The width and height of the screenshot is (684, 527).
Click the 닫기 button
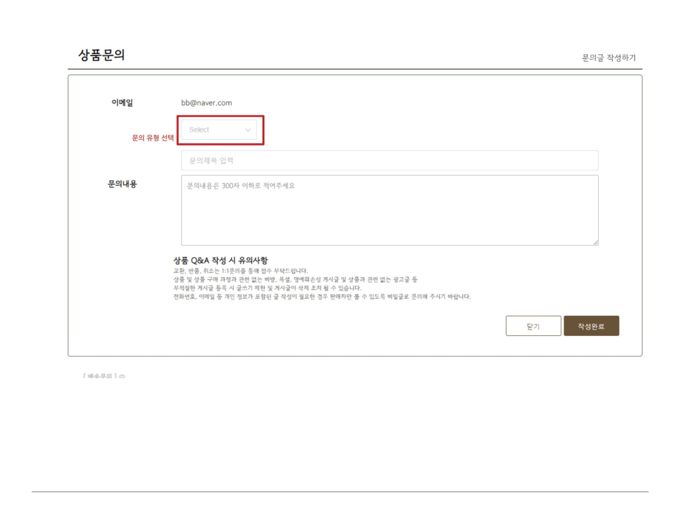click(533, 326)
